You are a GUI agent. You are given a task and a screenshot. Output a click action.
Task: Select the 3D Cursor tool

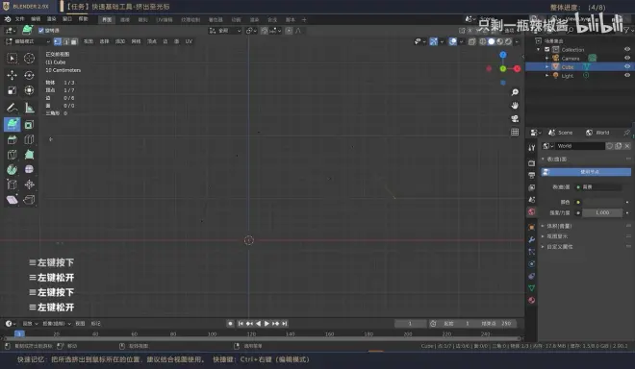coord(29,59)
